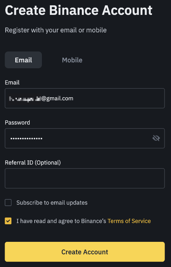Focus the Email address input field
The image size is (171, 267).
point(85,98)
